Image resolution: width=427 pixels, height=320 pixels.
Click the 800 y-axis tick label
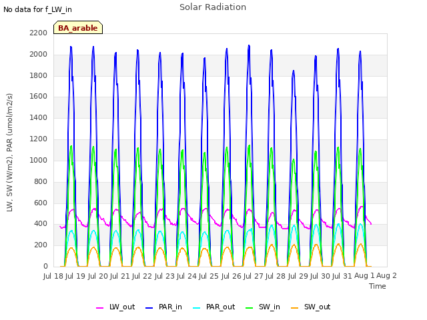[x=41, y=181]
